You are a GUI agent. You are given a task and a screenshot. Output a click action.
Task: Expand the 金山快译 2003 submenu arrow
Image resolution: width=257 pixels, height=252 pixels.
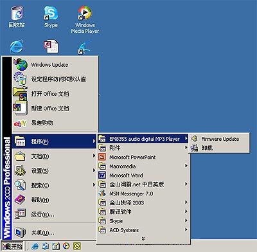tap(186, 202)
